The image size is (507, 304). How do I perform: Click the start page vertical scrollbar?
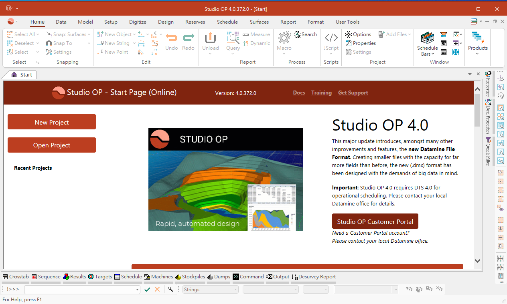477,110
